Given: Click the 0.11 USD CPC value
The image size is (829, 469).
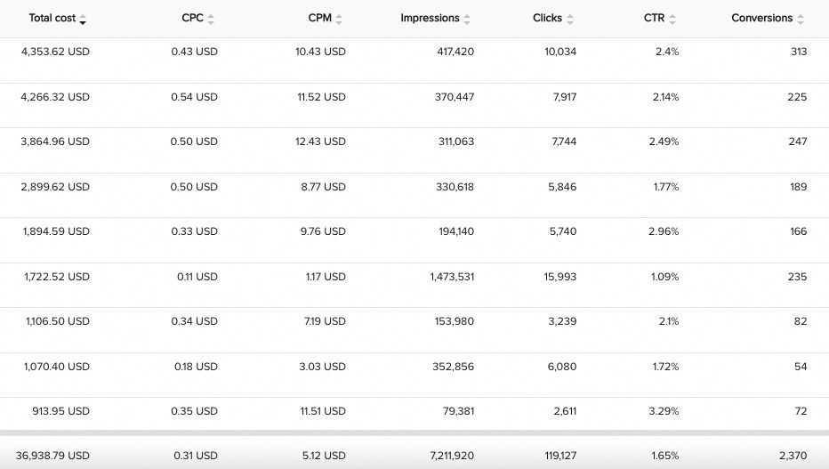Looking at the screenshot, I should 197,277.
